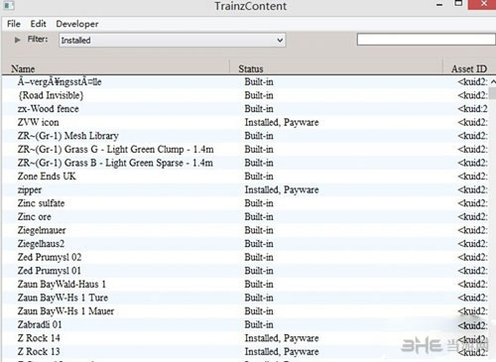Select ZR~(Gr-1) Mesh Library row

[x=246, y=136]
